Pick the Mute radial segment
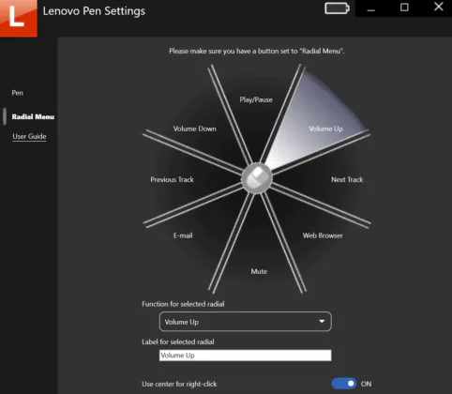 point(259,271)
